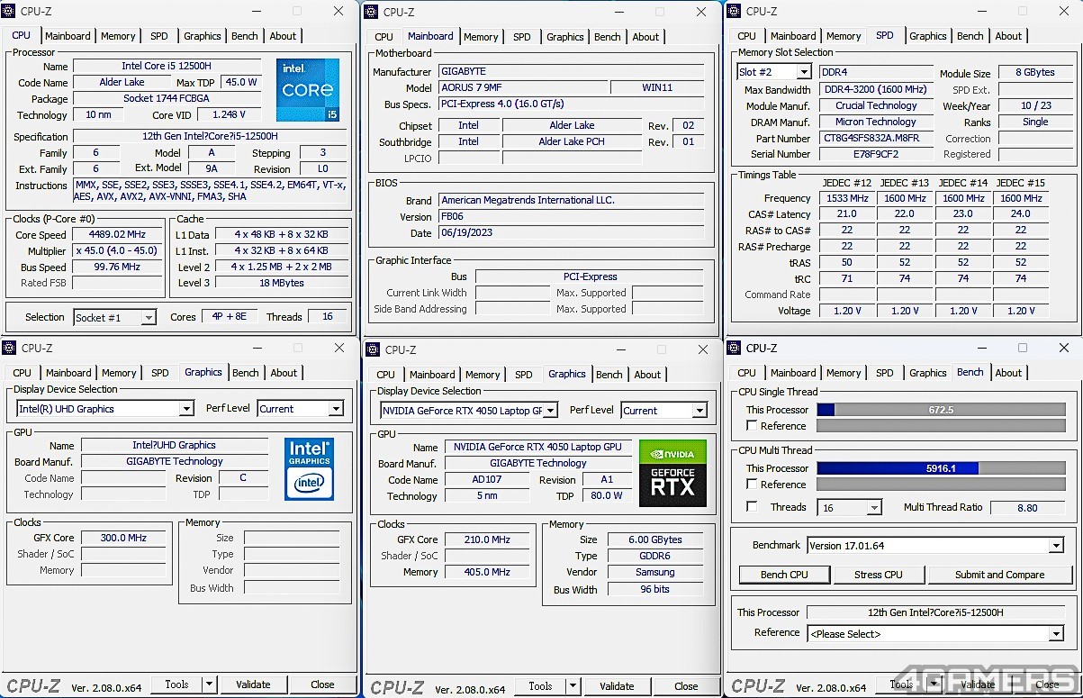
Task: Click the empty Reference bar under CPU Single Thread
Action: click(941, 426)
